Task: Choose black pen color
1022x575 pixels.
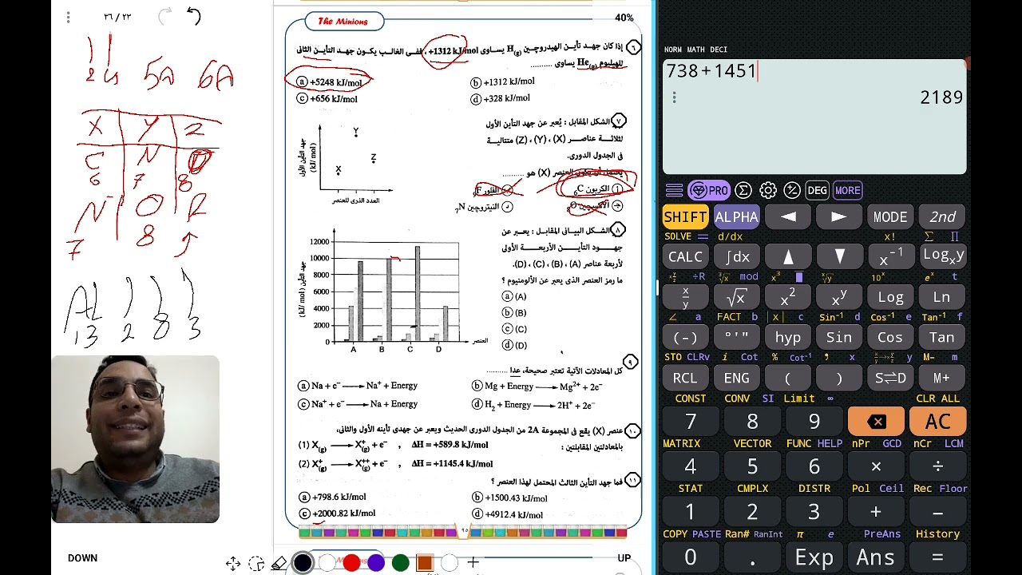Action: click(x=303, y=563)
